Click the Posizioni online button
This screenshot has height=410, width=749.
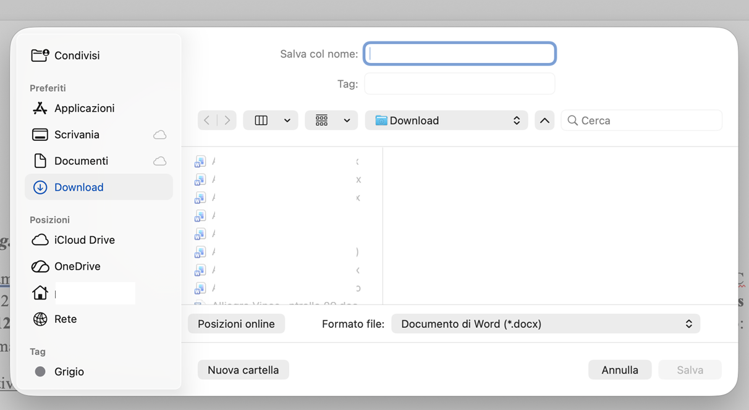click(x=236, y=324)
